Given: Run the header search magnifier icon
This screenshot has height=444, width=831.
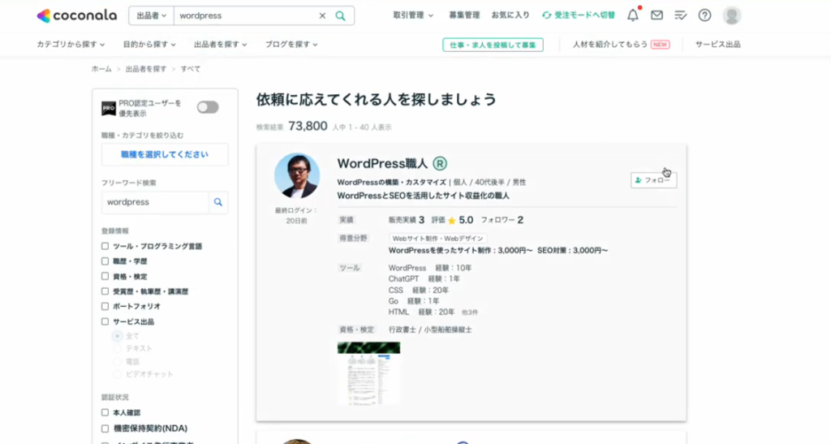Looking at the screenshot, I should point(340,16).
